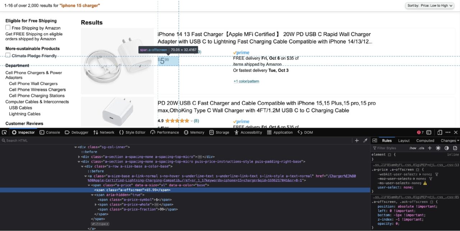Collapse the a-row a-size-base div node
This screenshot has height=231, width=460.
82,166
